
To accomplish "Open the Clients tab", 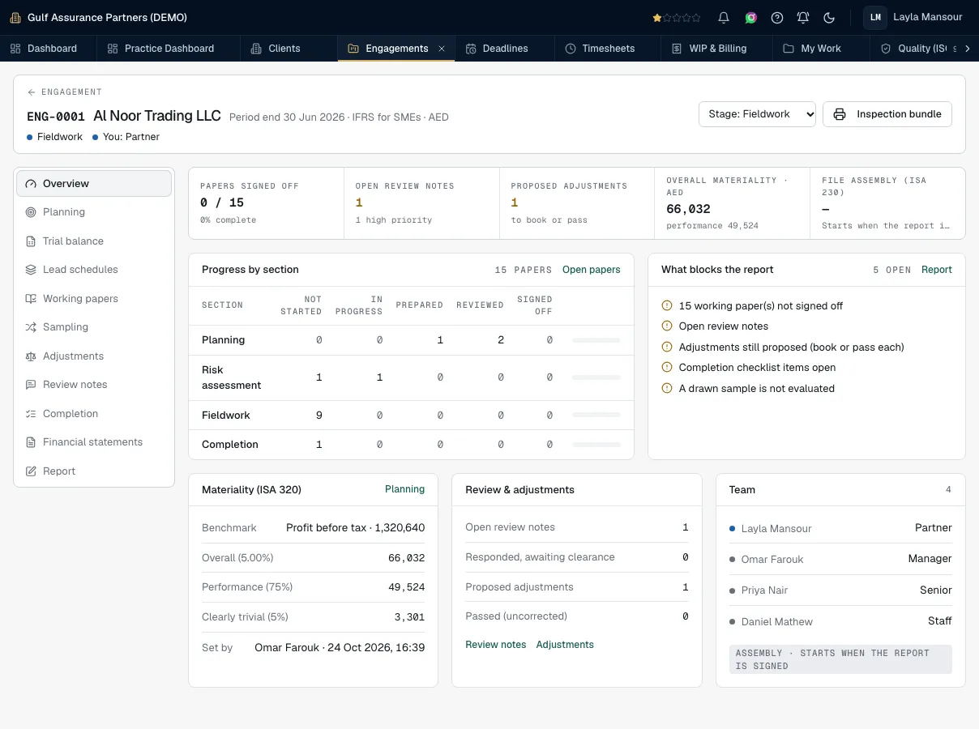I will (289, 49).
